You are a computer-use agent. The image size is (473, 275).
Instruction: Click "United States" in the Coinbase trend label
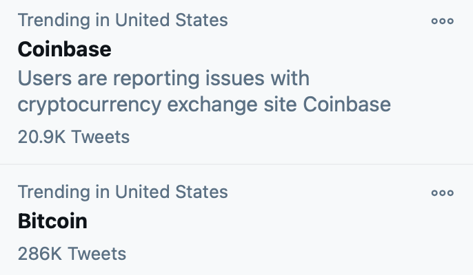coord(171,19)
